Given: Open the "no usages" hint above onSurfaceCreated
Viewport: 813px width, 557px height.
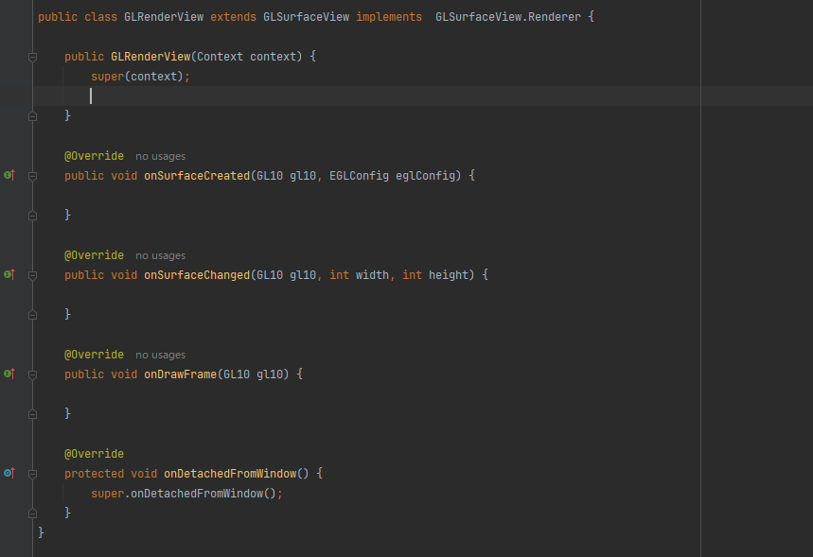Looking at the screenshot, I should point(160,156).
